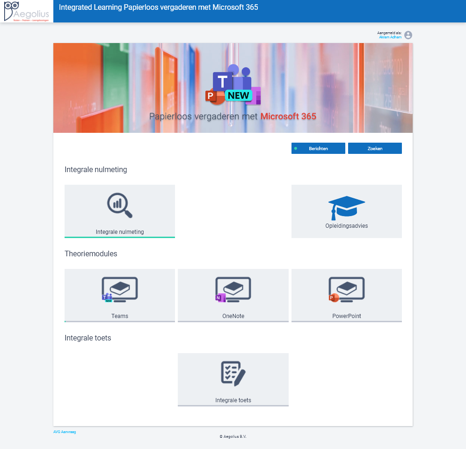
Task: Follow the AVG Aanvraag link
Action: [65, 432]
